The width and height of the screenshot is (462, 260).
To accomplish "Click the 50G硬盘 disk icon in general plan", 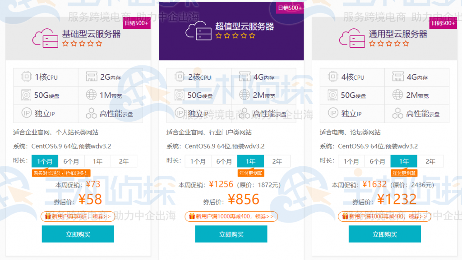I will [333, 95].
